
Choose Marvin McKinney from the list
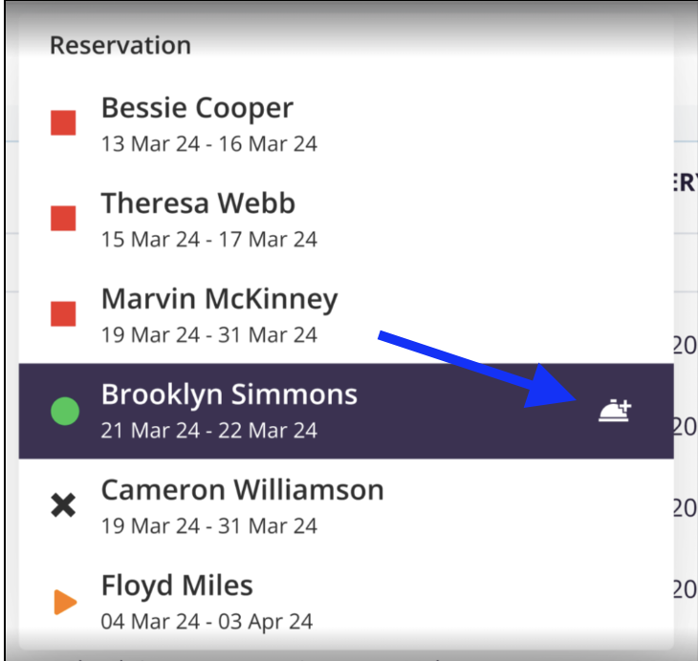click(219, 299)
